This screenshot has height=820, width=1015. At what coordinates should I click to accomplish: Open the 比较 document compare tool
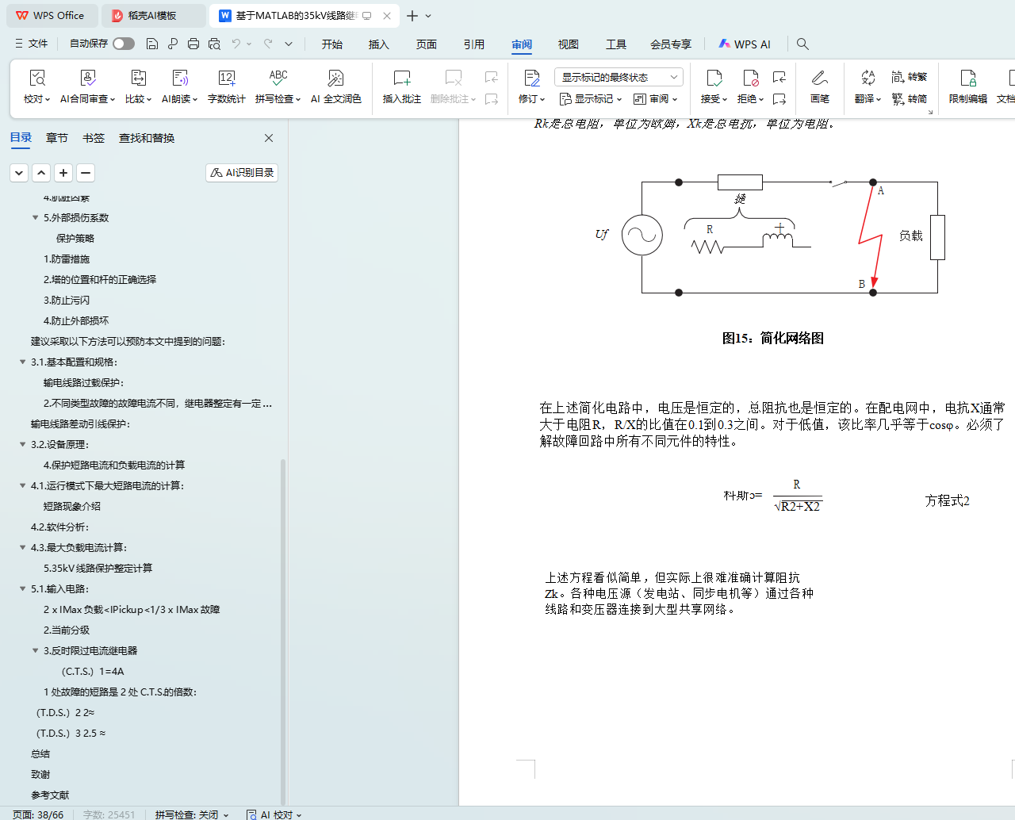click(x=138, y=87)
